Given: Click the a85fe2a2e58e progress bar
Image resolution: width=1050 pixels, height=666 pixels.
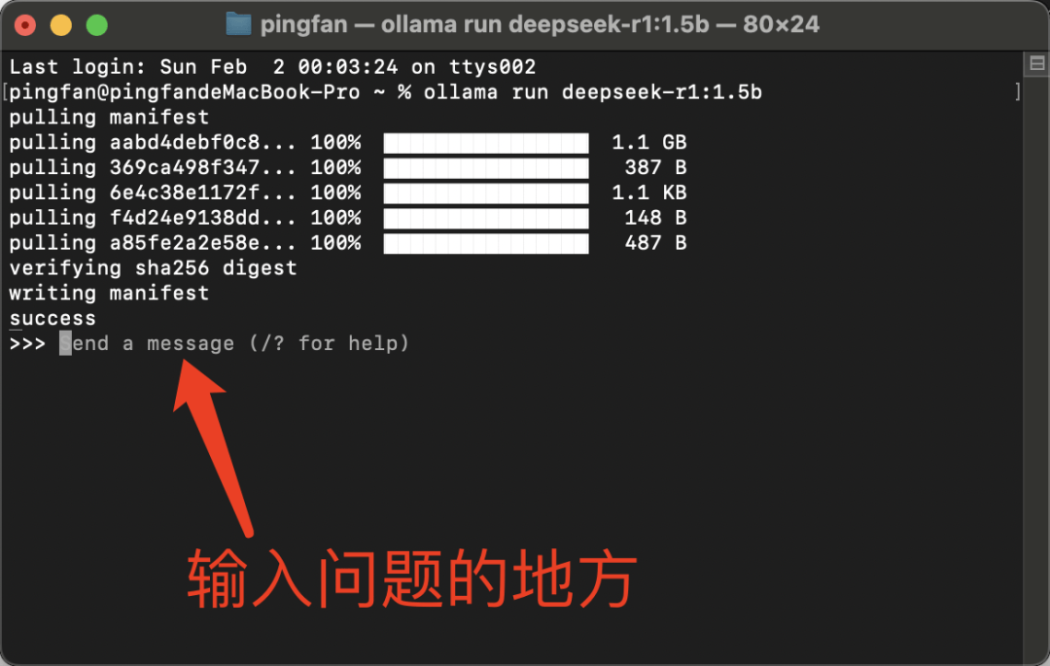Looking at the screenshot, I should coord(486,244).
